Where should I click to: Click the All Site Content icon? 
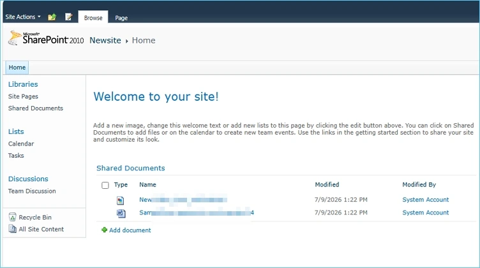(13, 229)
